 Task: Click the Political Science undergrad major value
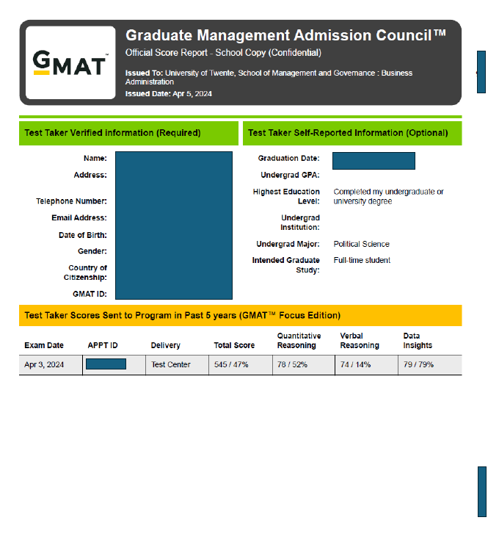361,244
